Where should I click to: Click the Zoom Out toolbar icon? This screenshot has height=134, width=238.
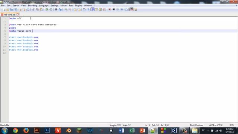click(70, 9)
